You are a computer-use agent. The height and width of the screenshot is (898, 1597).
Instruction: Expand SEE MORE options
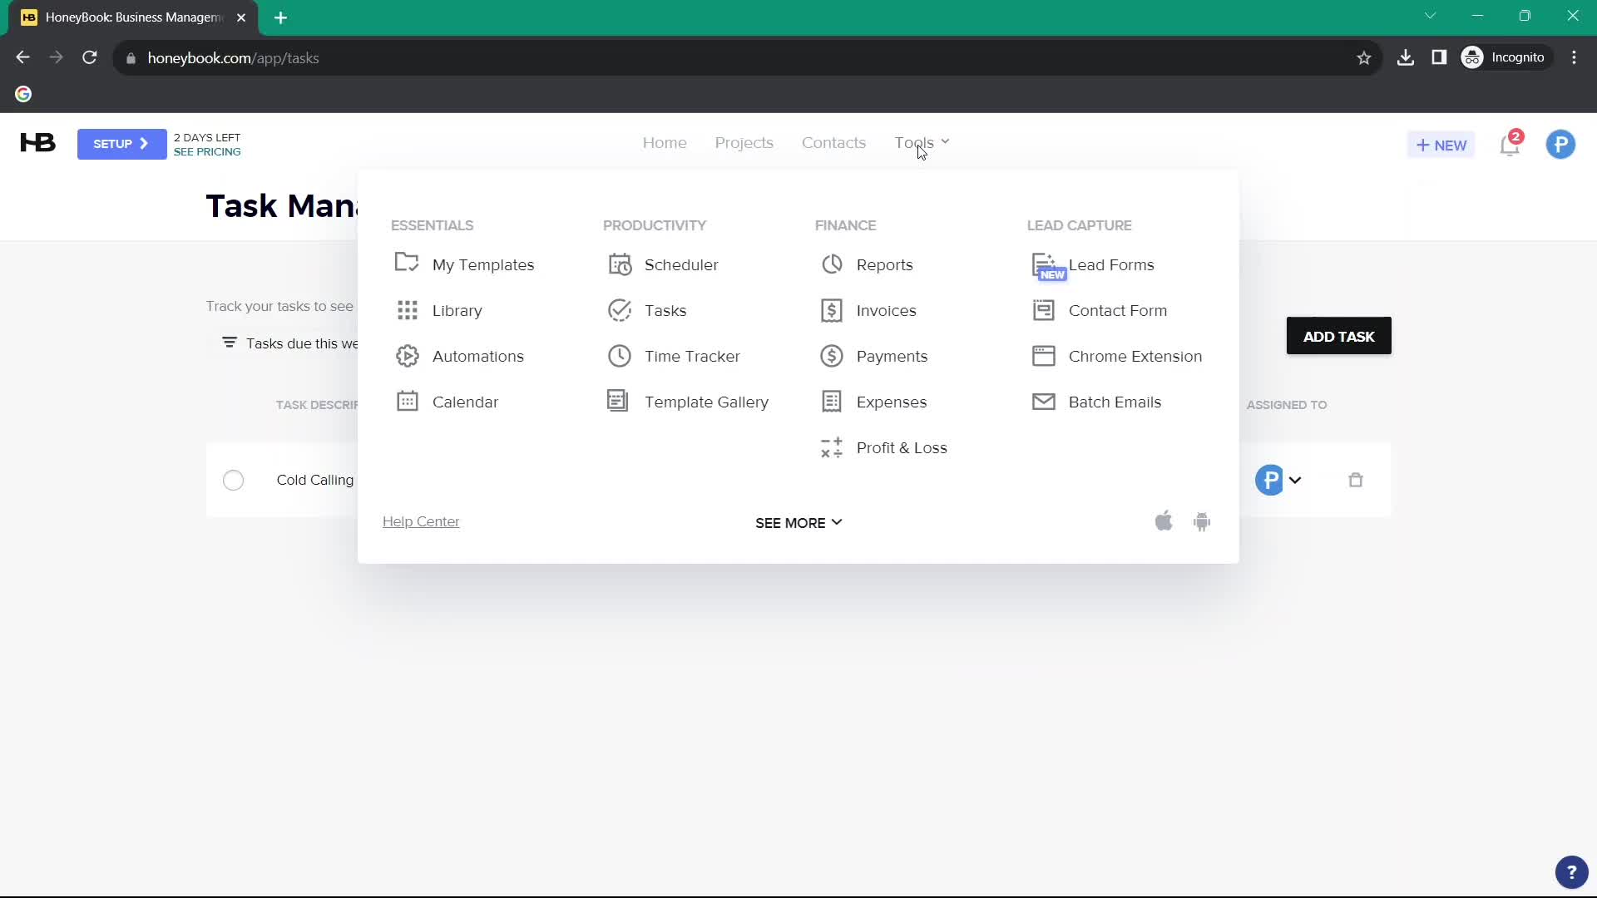[798, 522]
